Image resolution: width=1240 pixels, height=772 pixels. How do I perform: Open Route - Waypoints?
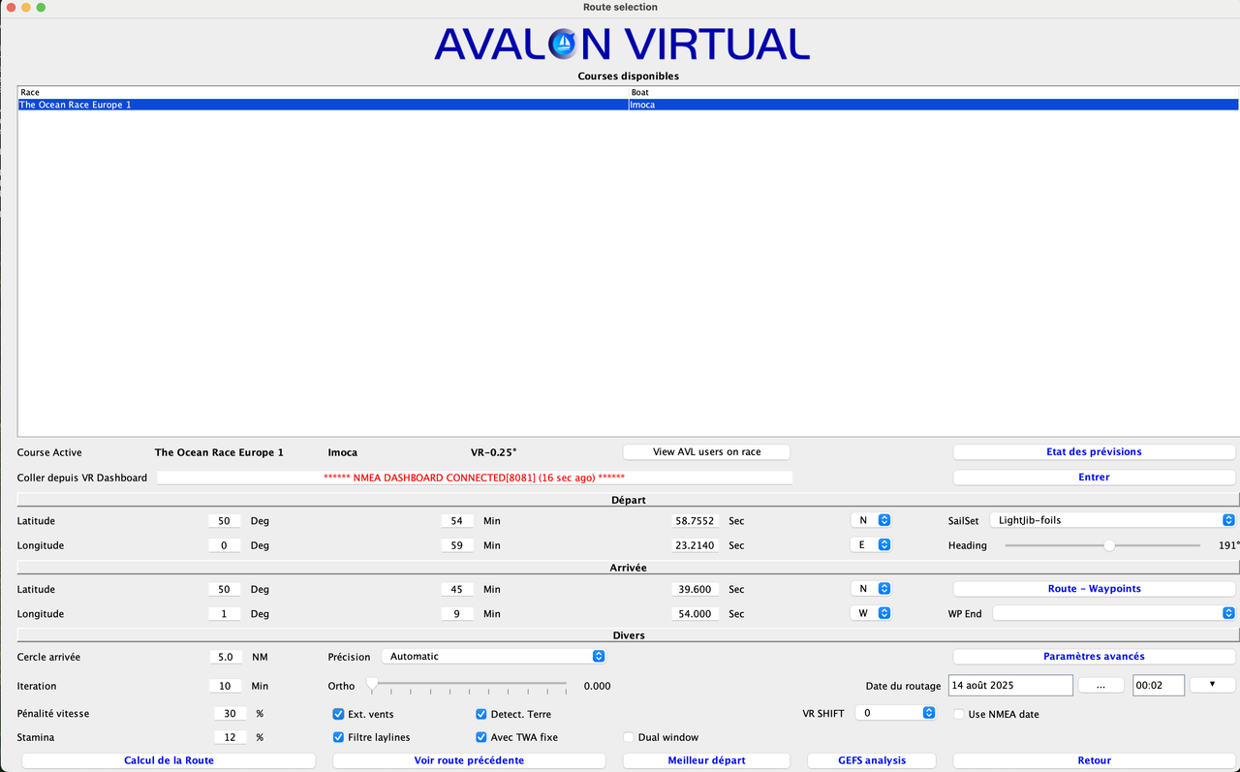coord(1094,589)
